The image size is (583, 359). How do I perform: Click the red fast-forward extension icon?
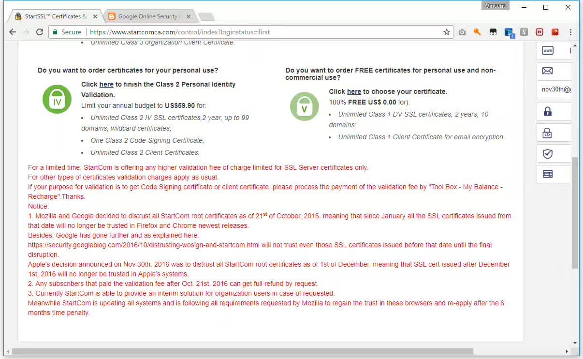click(x=539, y=32)
